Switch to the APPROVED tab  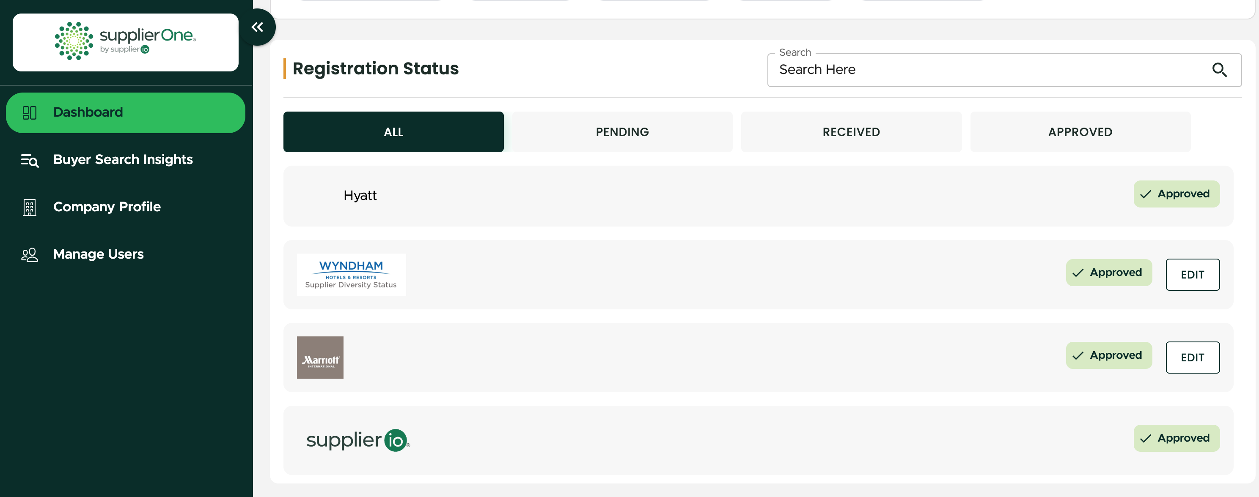click(x=1080, y=132)
